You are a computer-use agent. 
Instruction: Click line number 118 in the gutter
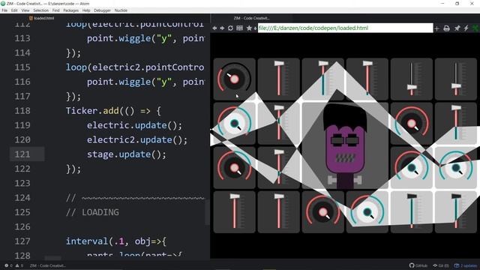(x=22, y=110)
